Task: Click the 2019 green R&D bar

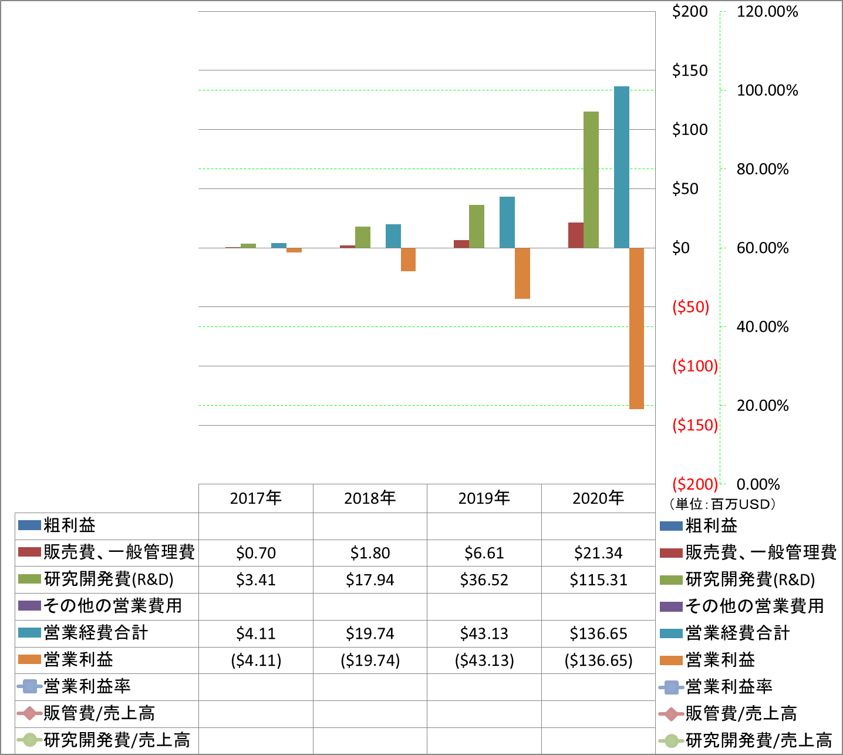Action: pyautogui.click(x=477, y=226)
